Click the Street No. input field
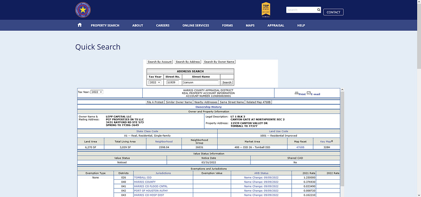 coord(173,83)
